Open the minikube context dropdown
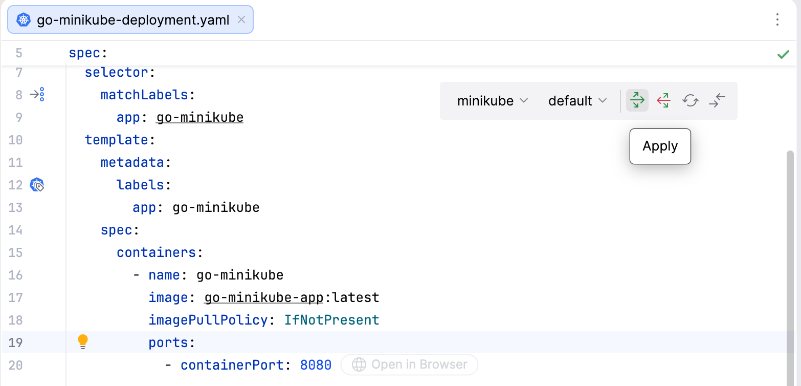 [493, 101]
